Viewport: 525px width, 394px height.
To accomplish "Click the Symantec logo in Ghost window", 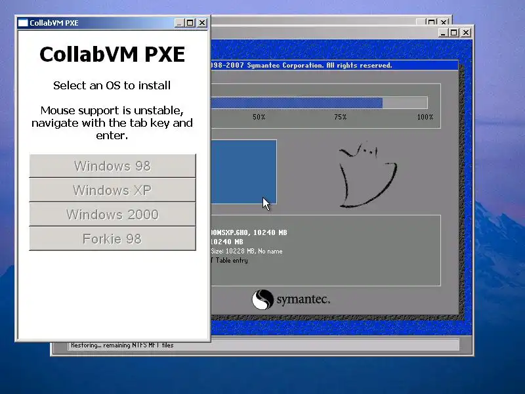I will (291, 299).
